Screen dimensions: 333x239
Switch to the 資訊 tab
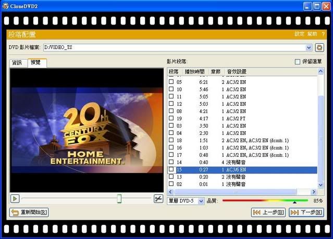pos(17,63)
